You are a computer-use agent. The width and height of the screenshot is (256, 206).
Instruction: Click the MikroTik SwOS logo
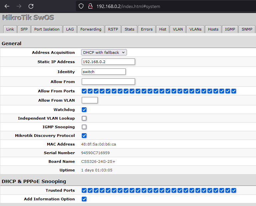coord(28,18)
